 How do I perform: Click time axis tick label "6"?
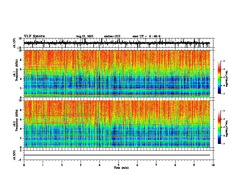coord(138,165)
